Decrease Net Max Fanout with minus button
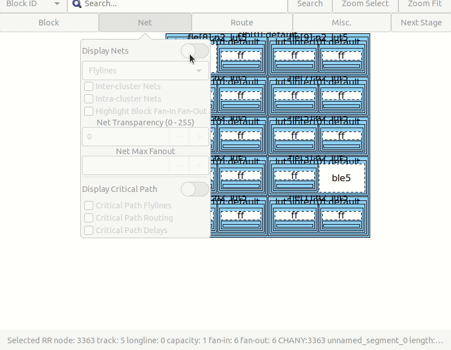 click(179, 166)
